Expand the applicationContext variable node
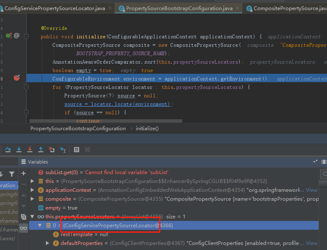 (33, 190)
